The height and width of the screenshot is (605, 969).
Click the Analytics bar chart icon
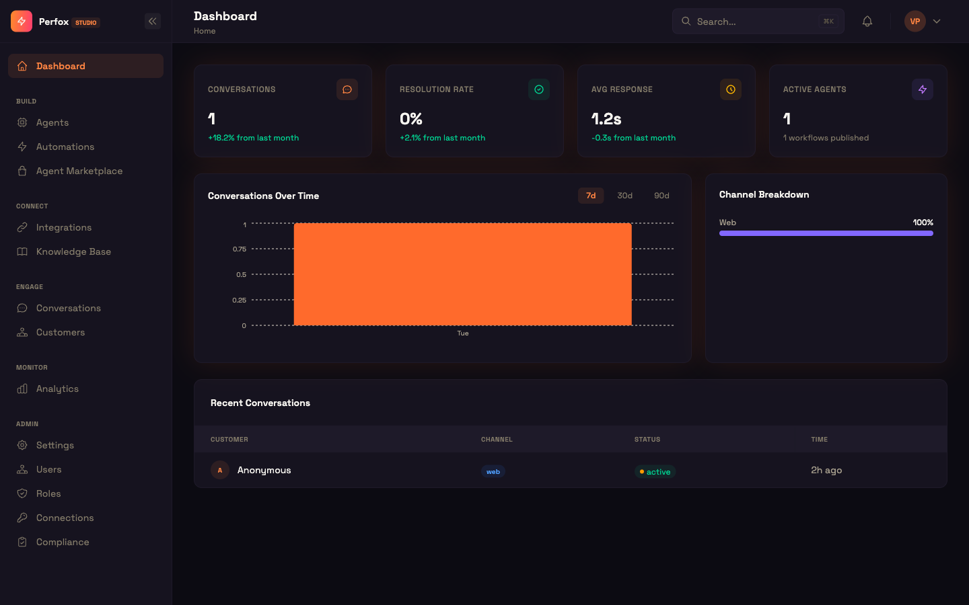pyautogui.click(x=22, y=389)
